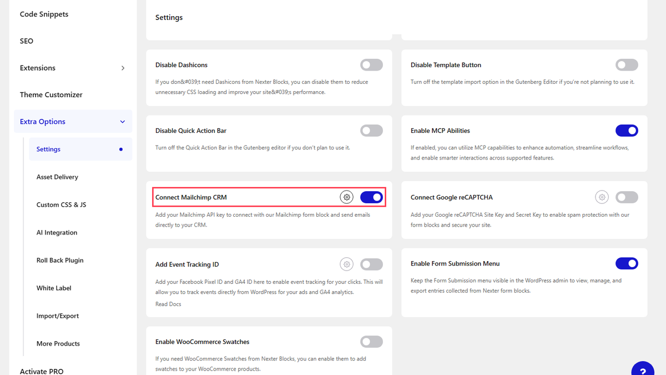Toggle Disable Template Button switch

pyautogui.click(x=627, y=65)
